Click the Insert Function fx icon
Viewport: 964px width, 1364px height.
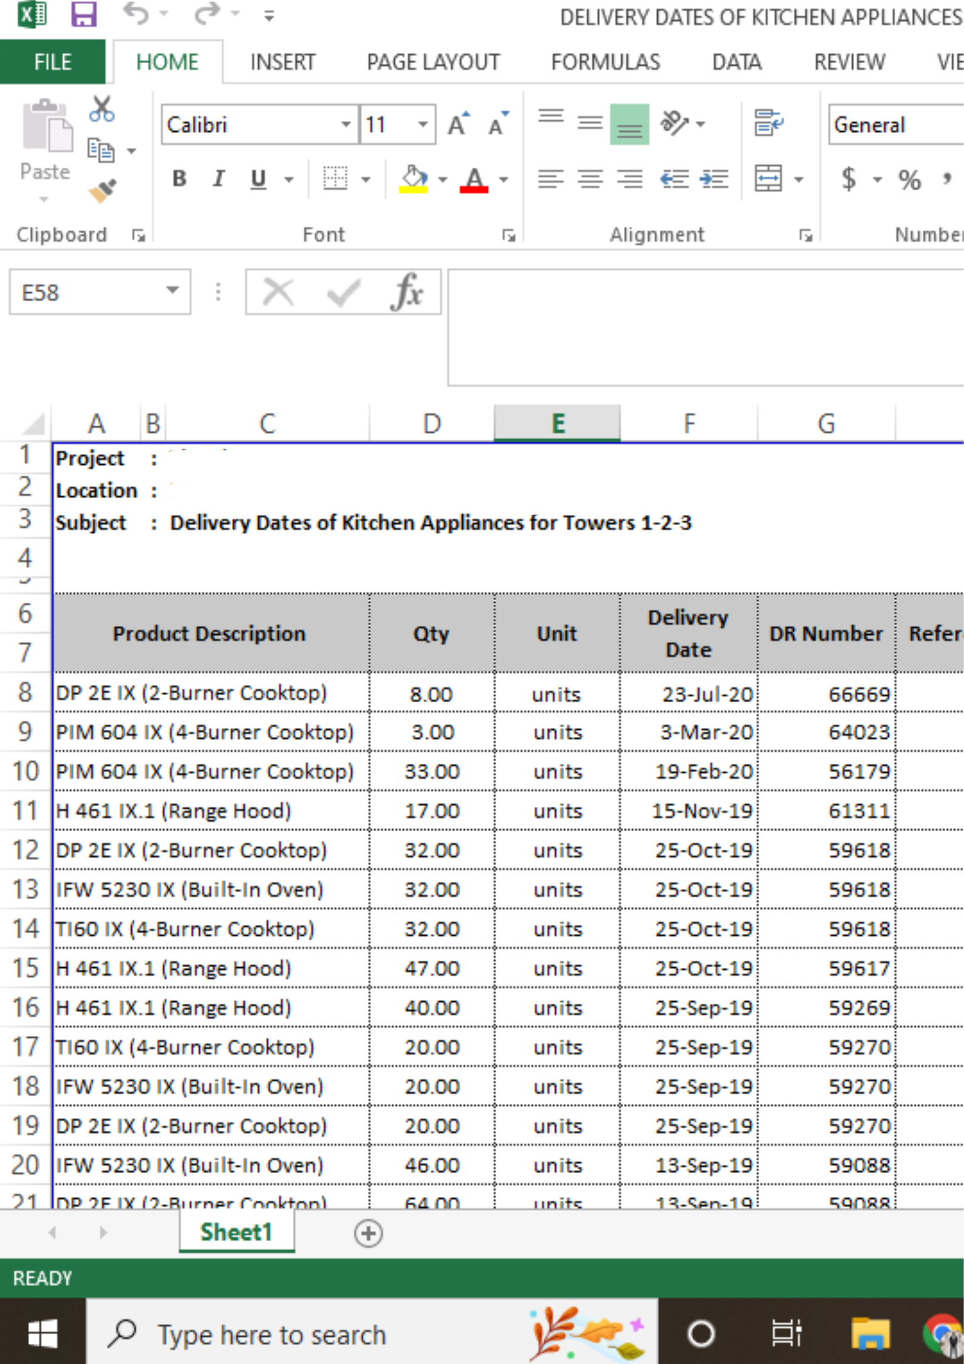click(406, 292)
